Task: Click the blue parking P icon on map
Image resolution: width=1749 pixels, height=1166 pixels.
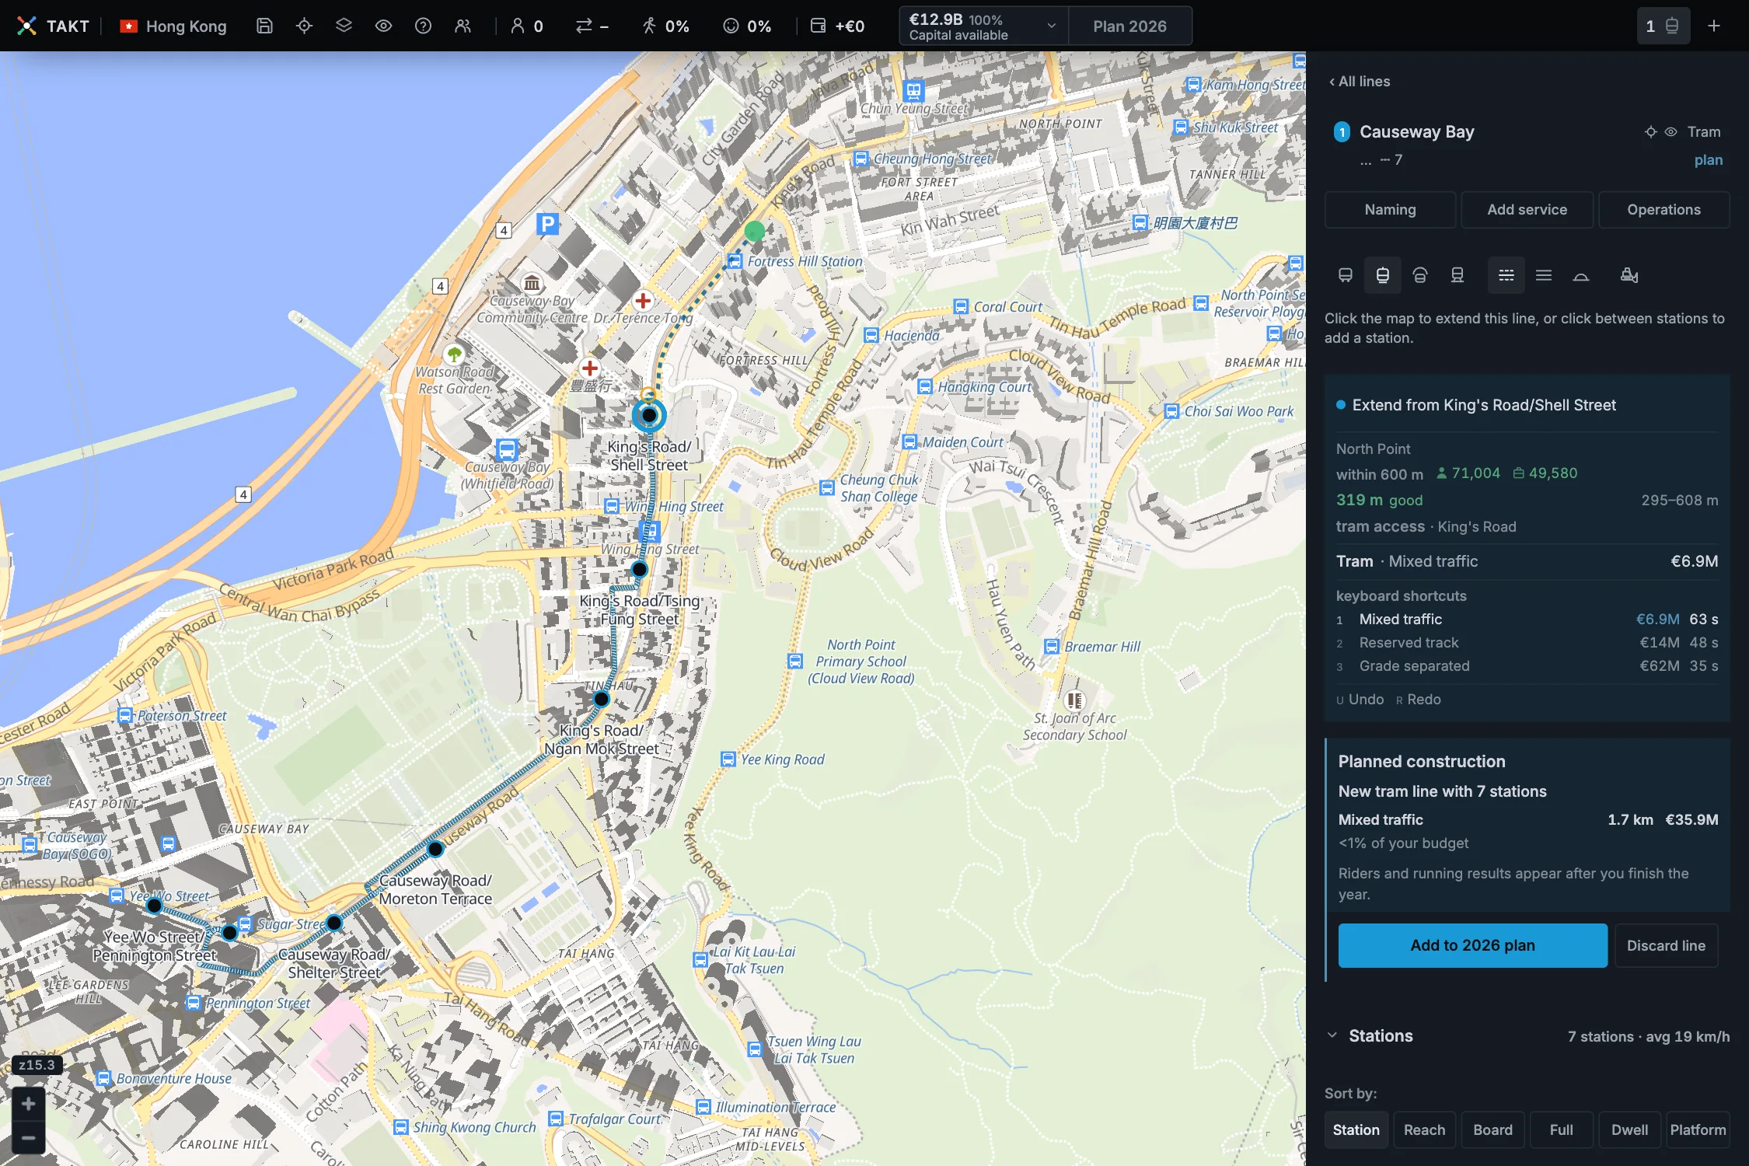Action: [x=548, y=225]
